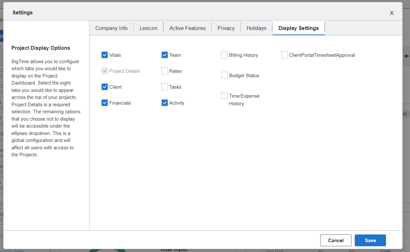Save the project display settings
This screenshot has height=252, width=410.
pos(370,240)
